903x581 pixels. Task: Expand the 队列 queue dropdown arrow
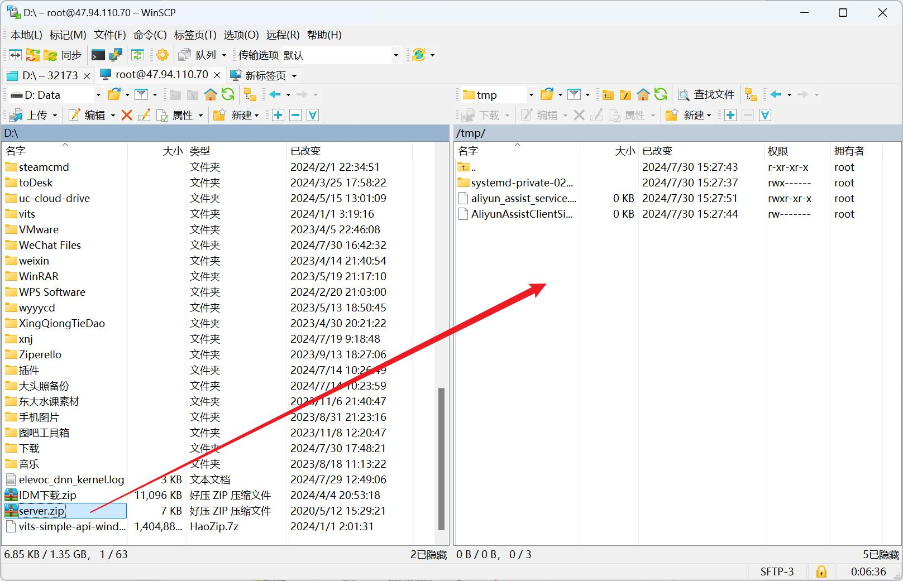(224, 55)
